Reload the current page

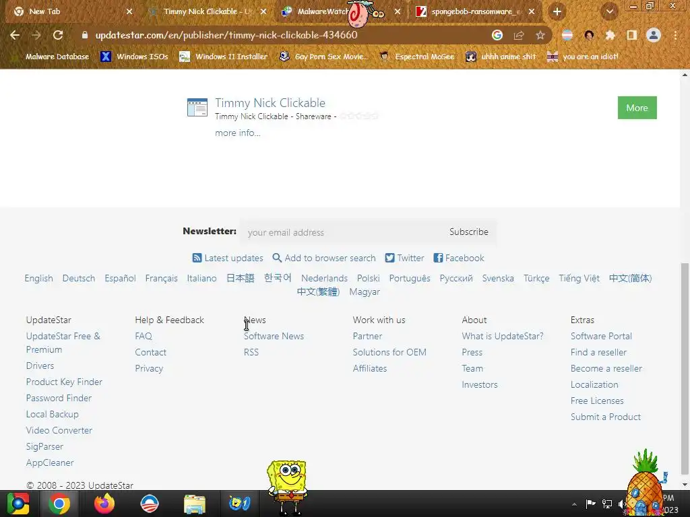click(x=58, y=35)
